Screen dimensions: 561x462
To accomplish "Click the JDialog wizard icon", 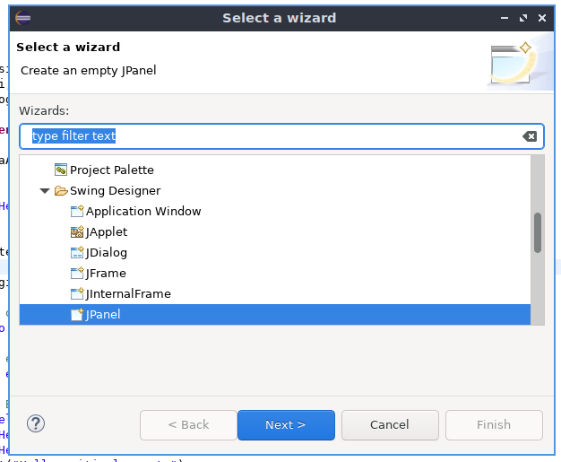I will [x=77, y=253].
